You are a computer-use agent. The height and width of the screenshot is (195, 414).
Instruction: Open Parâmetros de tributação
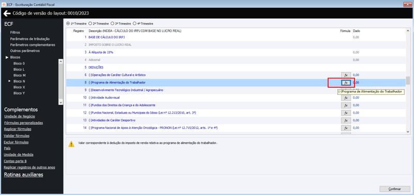tap(30, 39)
